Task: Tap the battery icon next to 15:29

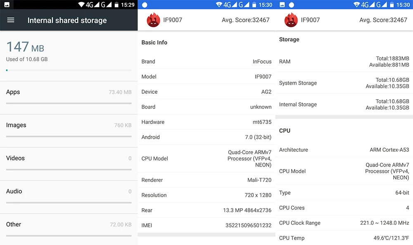Action: pyautogui.click(x=116, y=5)
